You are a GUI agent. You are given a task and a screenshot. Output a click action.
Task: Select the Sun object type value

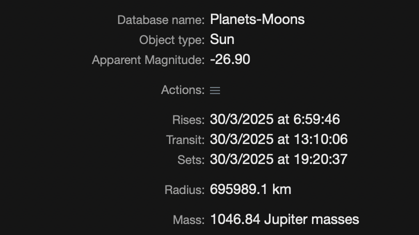(222, 39)
